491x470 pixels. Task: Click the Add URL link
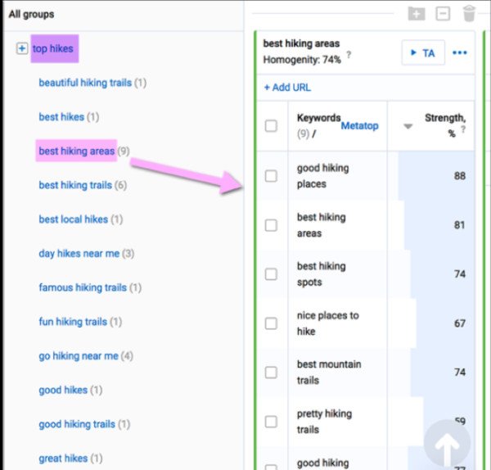[287, 88]
